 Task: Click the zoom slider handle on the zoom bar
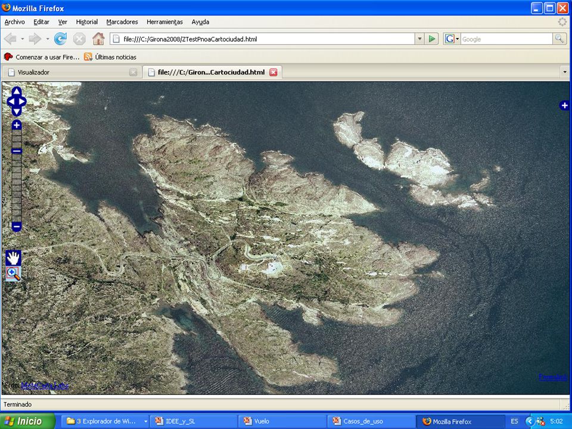point(17,151)
